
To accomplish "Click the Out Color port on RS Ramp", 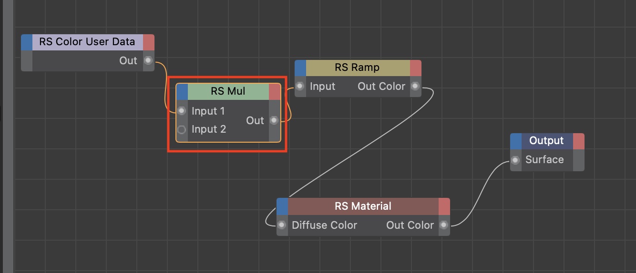I will [415, 86].
